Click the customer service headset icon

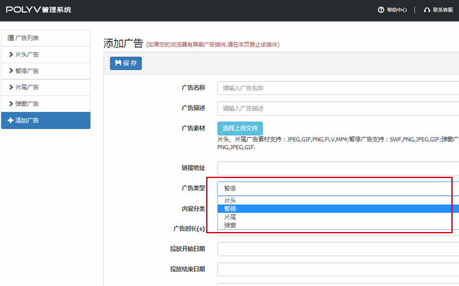coord(427,10)
